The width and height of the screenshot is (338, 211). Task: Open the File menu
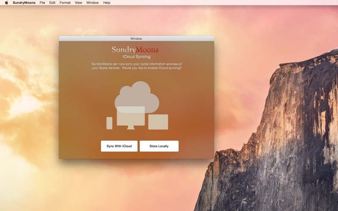[42, 3]
